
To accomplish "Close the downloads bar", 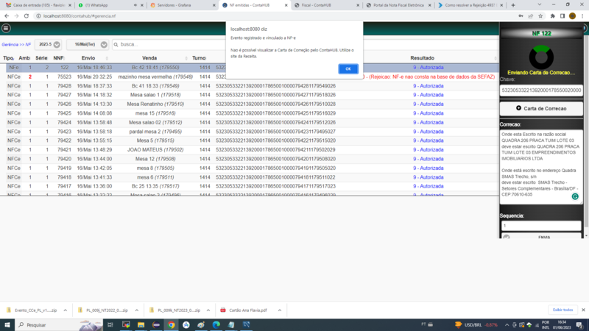I will pos(583,310).
